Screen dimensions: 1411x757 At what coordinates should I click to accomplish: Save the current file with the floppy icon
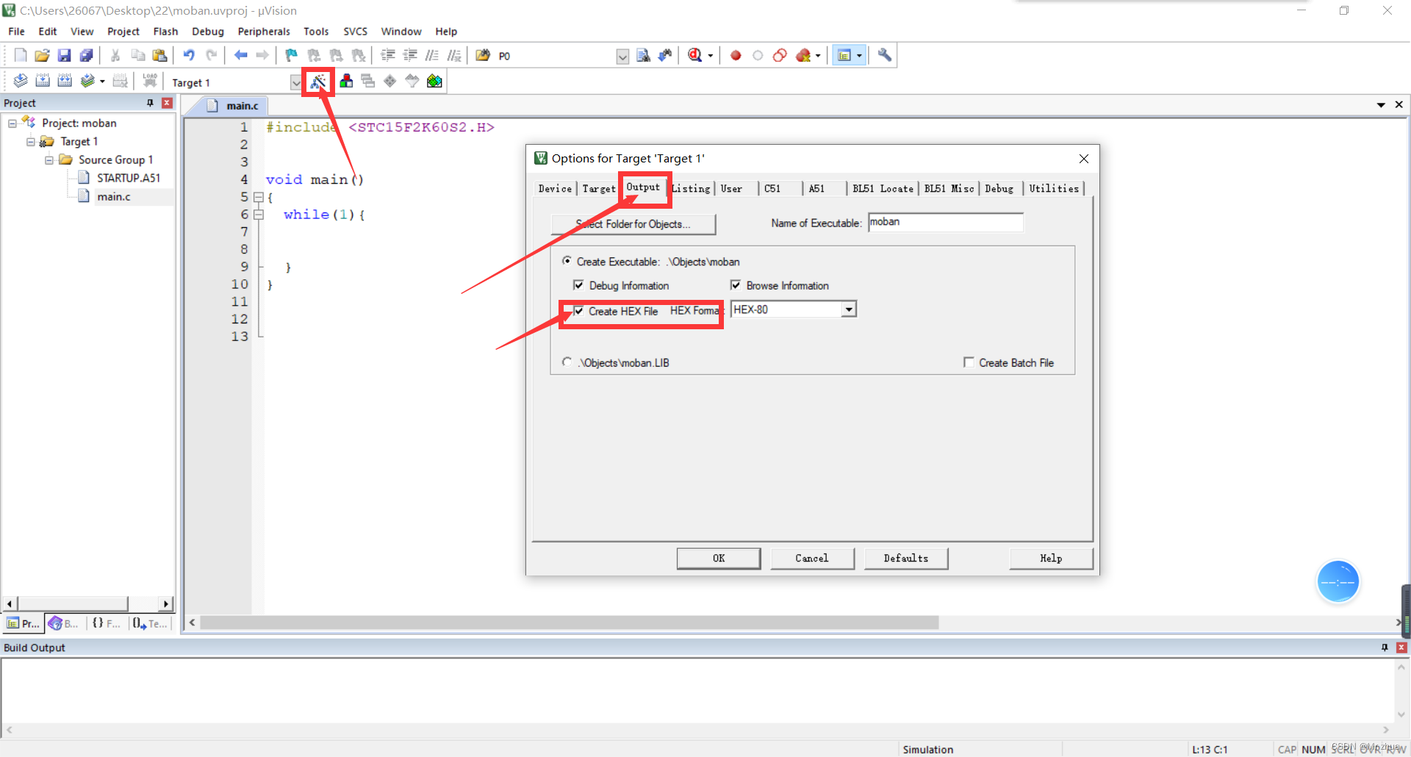(x=64, y=55)
